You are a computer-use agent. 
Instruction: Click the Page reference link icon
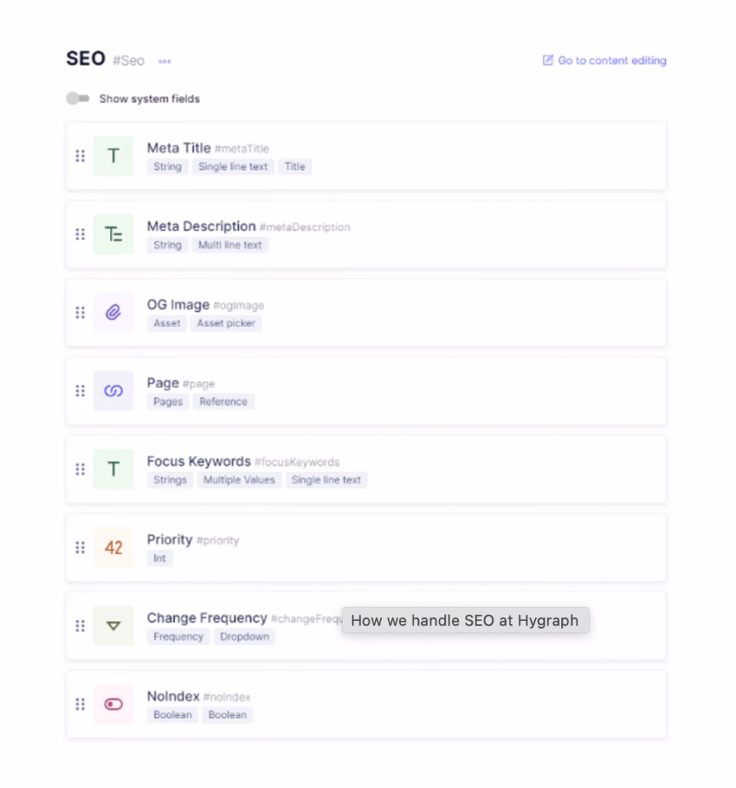coord(113,391)
